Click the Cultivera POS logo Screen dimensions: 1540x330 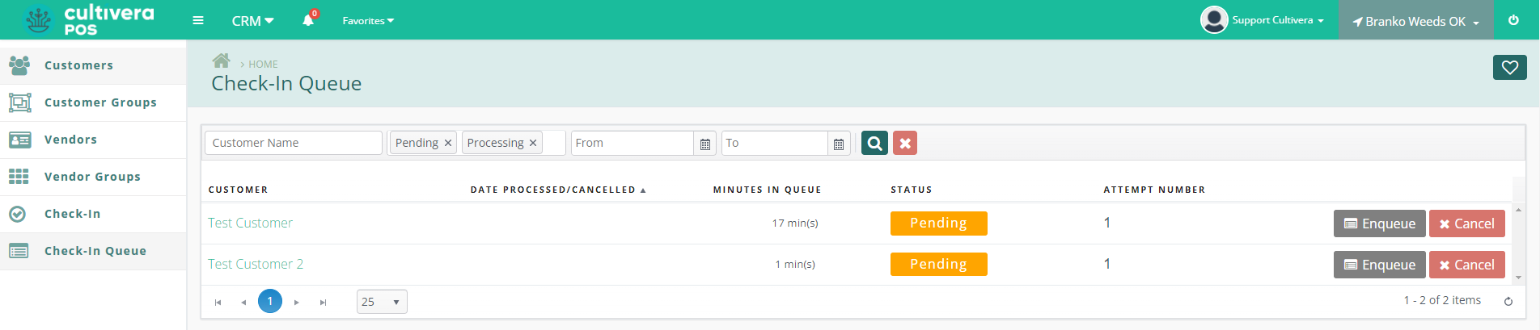[x=89, y=19]
